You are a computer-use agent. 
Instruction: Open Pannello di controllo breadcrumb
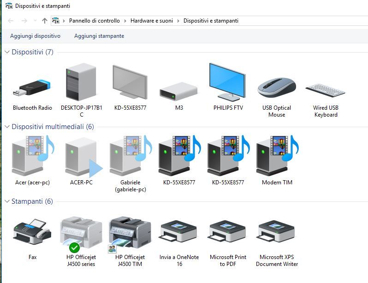tap(95, 21)
